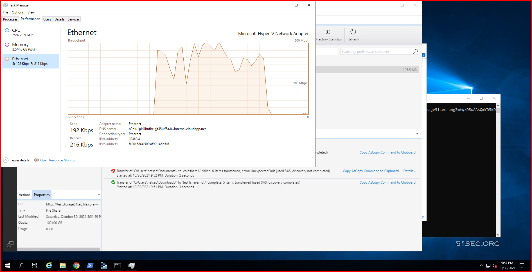This screenshot has height=272, width=532.
Task: Click the Quota value 102400 GB
Action: point(54,223)
